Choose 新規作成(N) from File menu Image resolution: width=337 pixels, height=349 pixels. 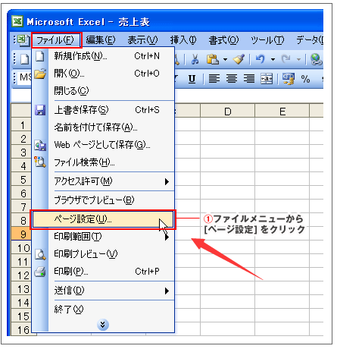coord(104,56)
